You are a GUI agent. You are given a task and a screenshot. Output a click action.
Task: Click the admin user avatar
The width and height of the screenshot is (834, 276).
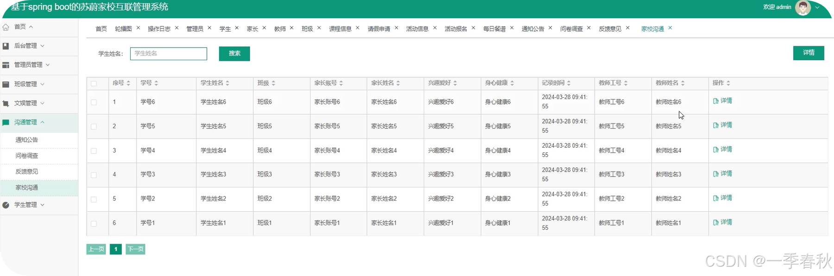(x=803, y=7)
